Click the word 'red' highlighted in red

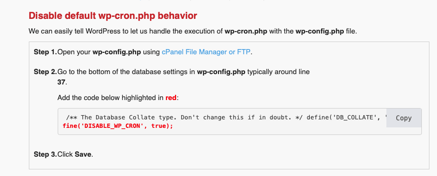(x=171, y=98)
